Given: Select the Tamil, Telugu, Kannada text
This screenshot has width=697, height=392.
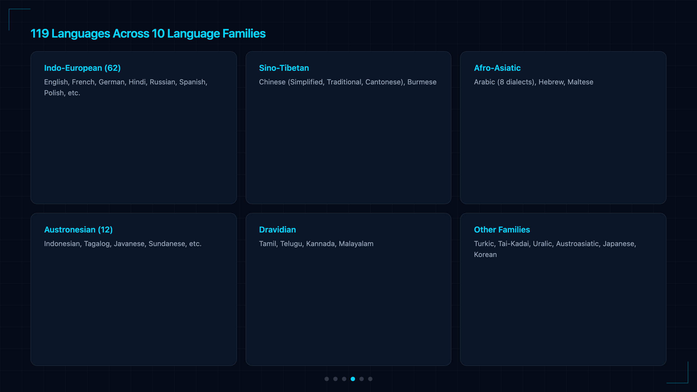Looking at the screenshot, I should [x=316, y=244].
